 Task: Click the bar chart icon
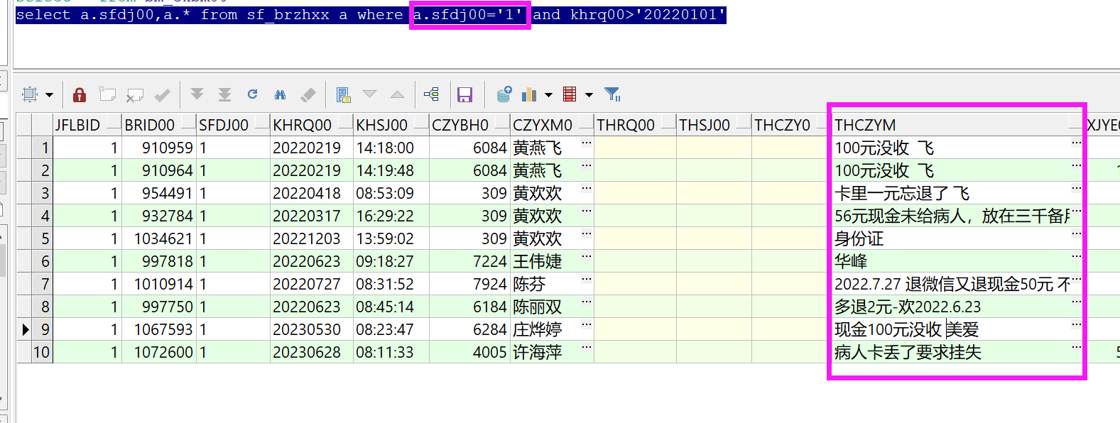(529, 94)
